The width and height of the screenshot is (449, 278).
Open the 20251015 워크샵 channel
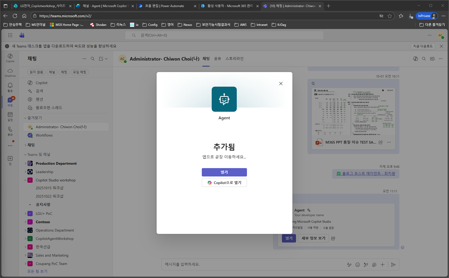coord(50,188)
